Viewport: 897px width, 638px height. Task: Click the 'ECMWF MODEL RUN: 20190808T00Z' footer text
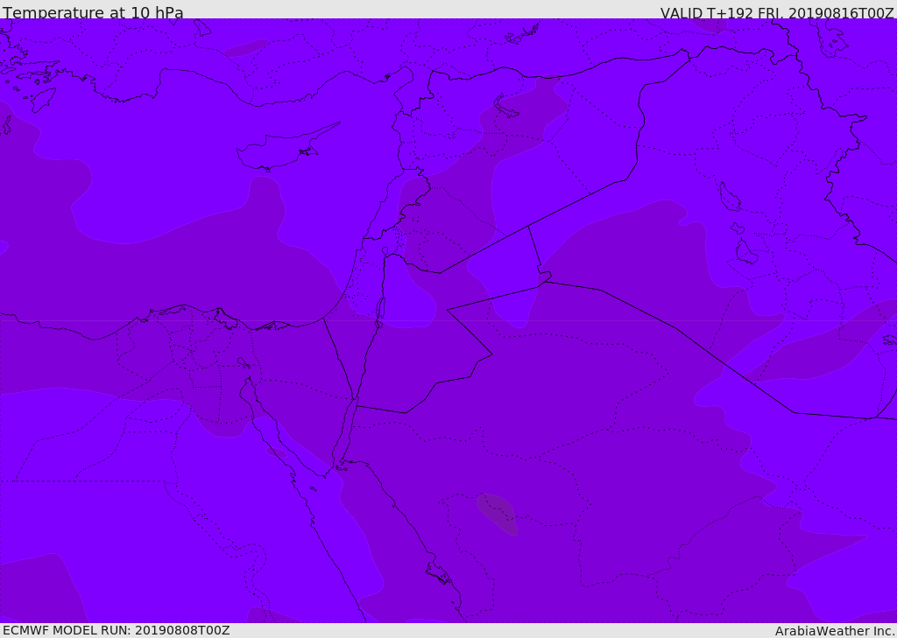[117, 630]
